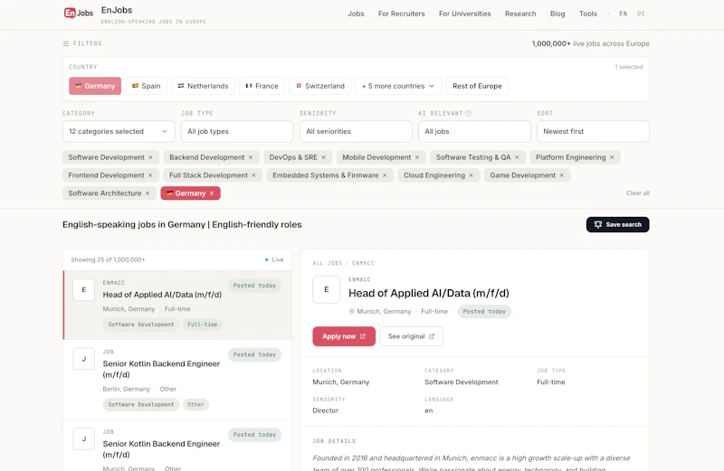Screen dimensions: 724x471
Task: Remove DevOps & SRE filter chip x
Action: (x=324, y=157)
